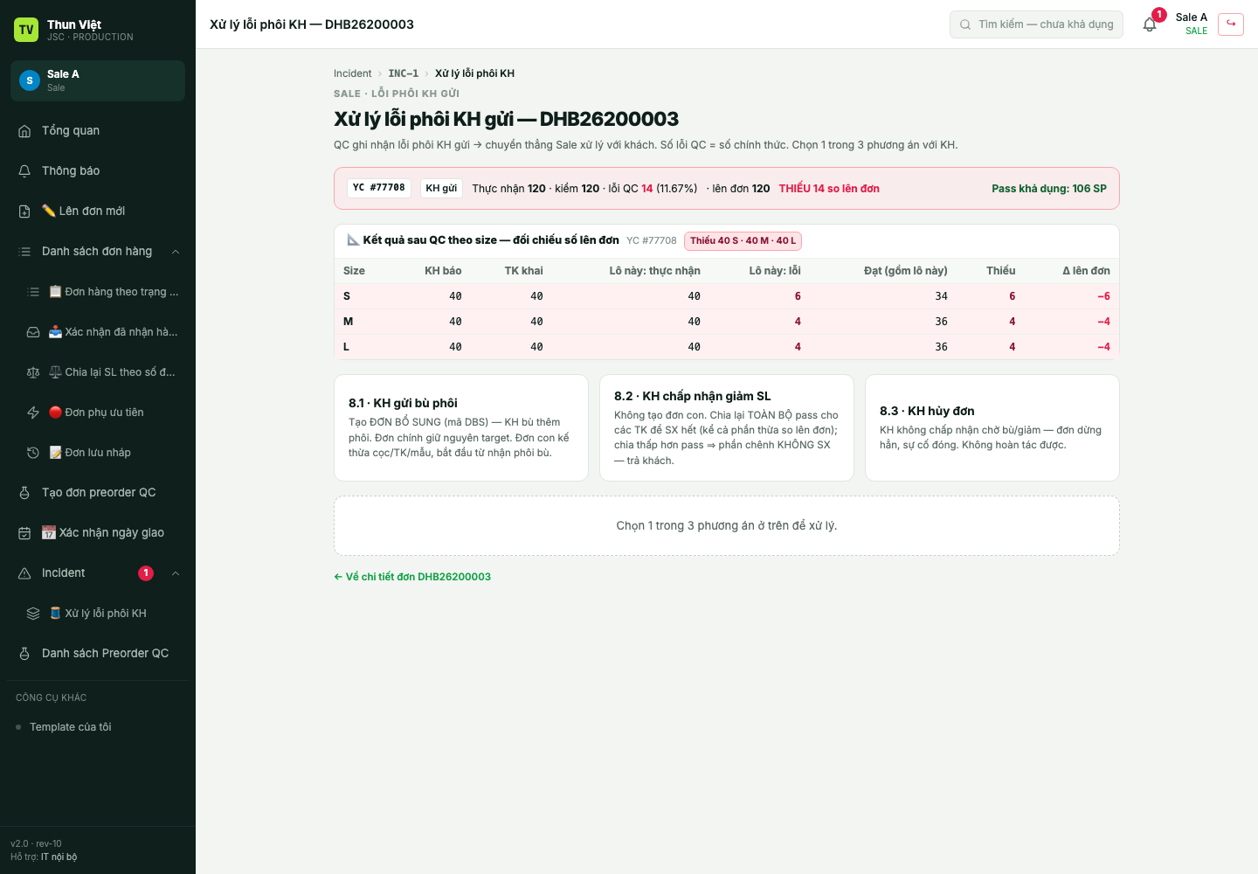Click the scale icon for Chia lại SL
The width and height of the screenshot is (1258, 874).
click(x=33, y=372)
